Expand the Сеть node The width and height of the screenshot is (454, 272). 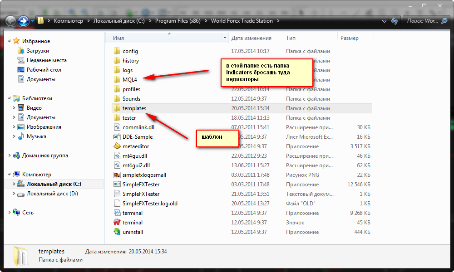pyautogui.click(x=9, y=213)
